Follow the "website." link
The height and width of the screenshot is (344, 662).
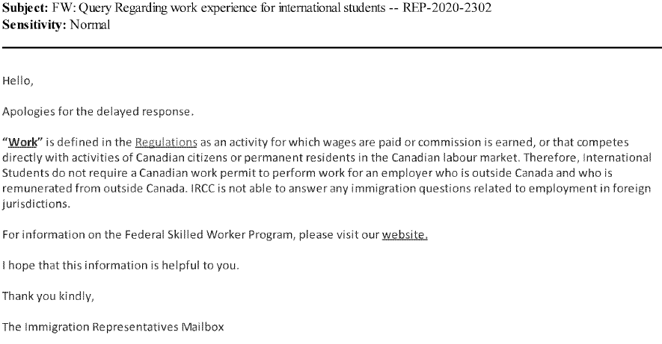405,236
